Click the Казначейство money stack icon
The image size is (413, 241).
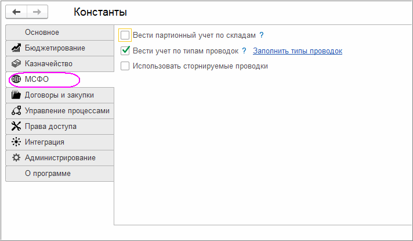pyautogui.click(x=16, y=63)
